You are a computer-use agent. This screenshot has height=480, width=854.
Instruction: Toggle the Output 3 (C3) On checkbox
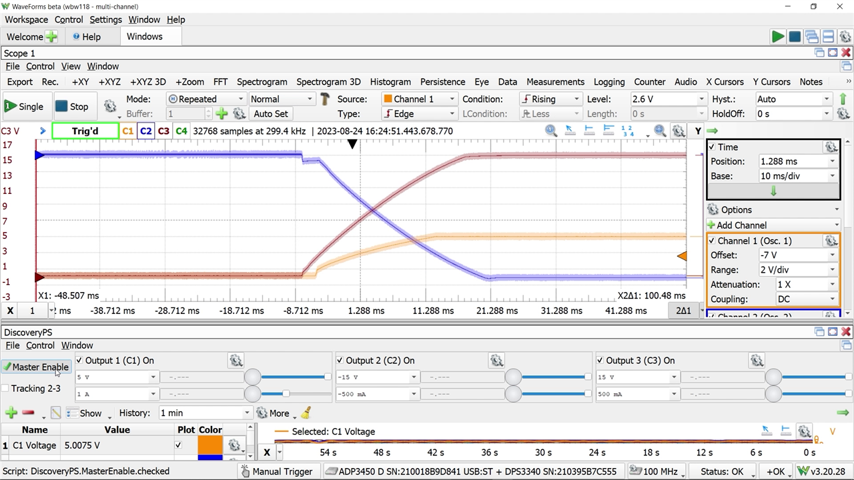[x=600, y=361]
